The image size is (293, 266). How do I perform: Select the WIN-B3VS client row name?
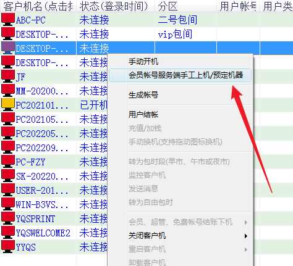pos(42,204)
